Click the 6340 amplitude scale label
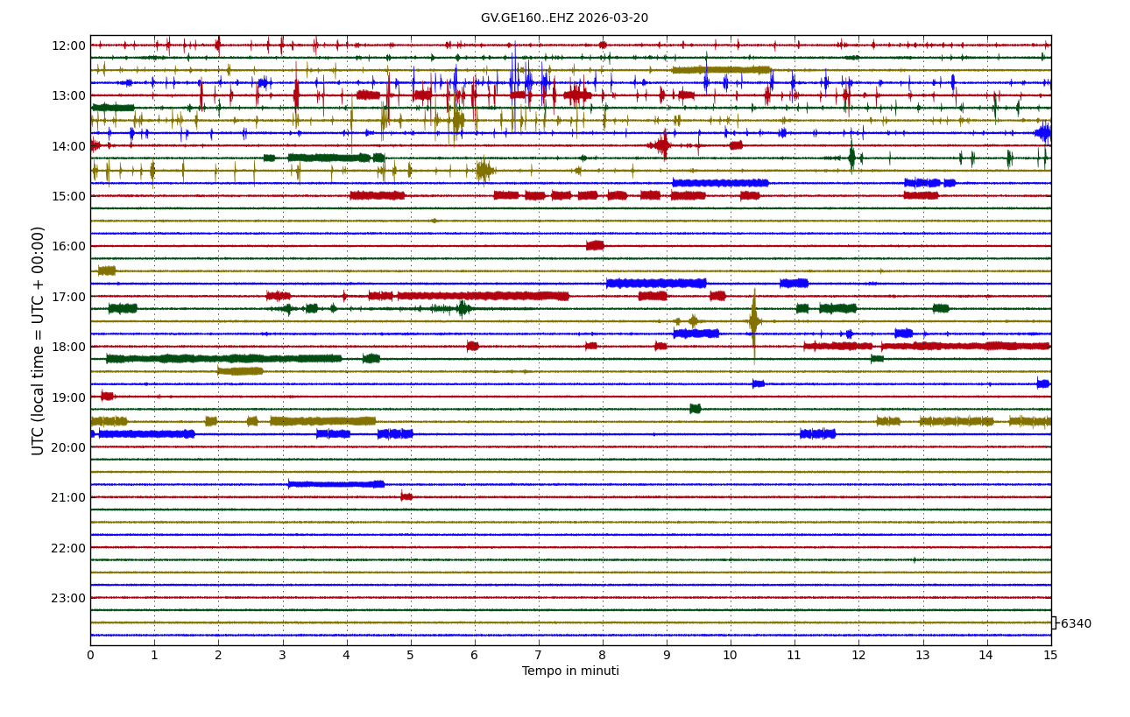Image resolution: width=1130 pixels, height=717 pixels. (x=1076, y=624)
